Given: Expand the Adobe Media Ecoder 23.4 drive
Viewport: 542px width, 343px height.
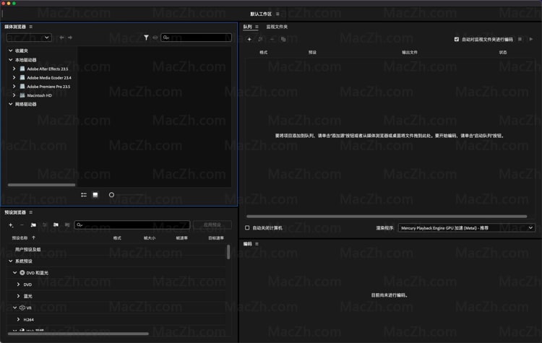Looking at the screenshot, I should point(14,78).
